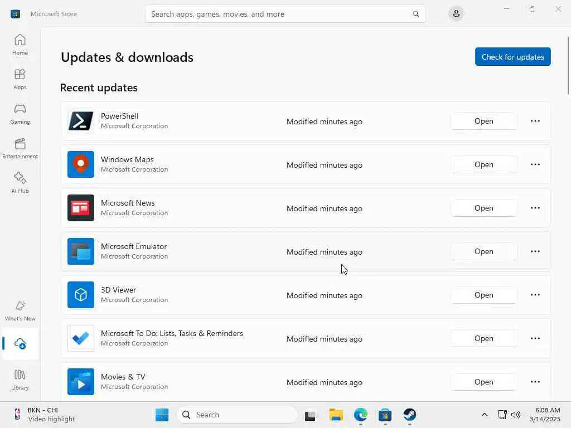
Task: Open more options for PowerShell
Action: click(x=535, y=121)
